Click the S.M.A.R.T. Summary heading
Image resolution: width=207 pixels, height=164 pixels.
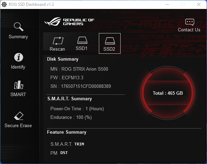pyautogui.click(x=69, y=99)
